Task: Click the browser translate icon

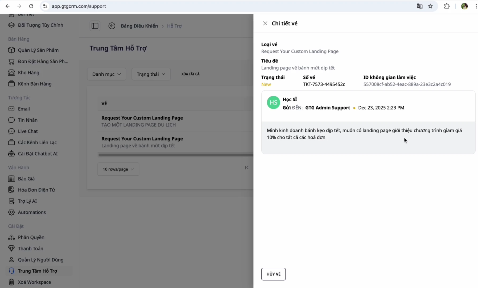Action: coord(419,6)
